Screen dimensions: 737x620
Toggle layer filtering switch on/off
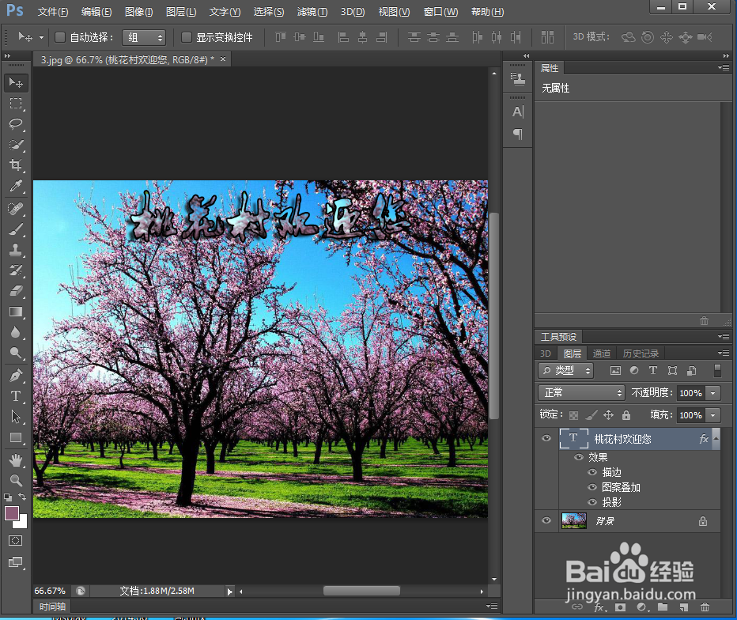(717, 370)
